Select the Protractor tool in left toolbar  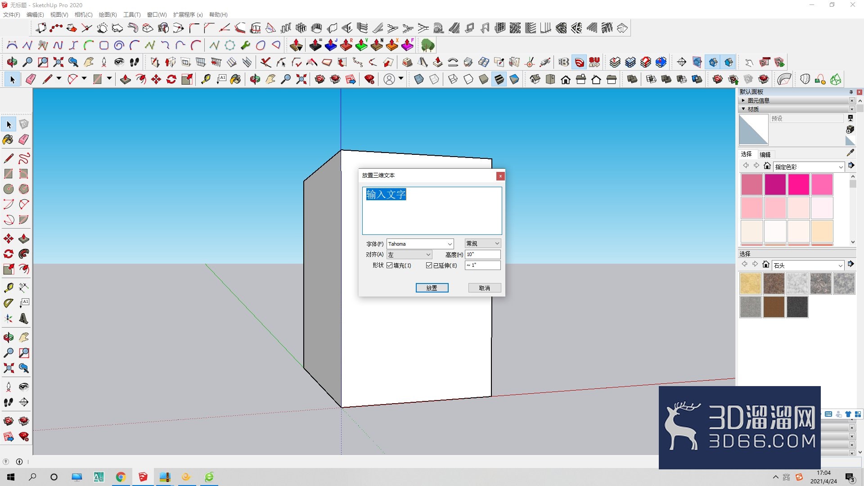click(x=8, y=303)
